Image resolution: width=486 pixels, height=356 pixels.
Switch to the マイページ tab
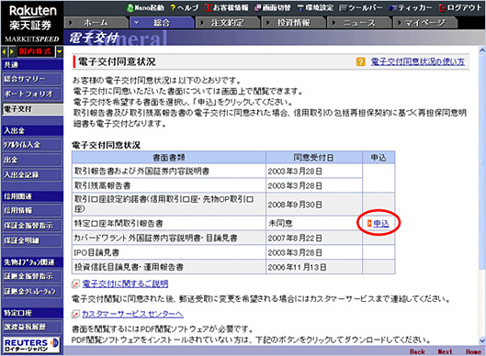tap(424, 23)
